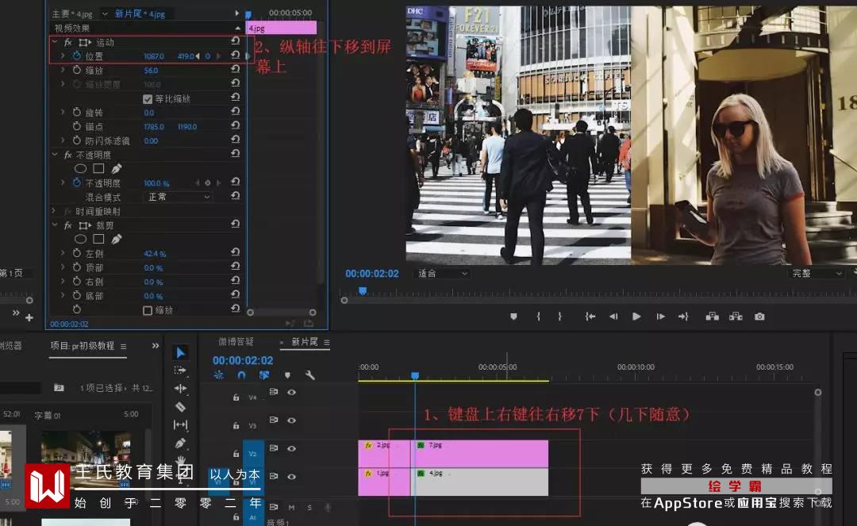Image resolution: width=857 pixels, height=526 pixels.
Task: Click 位置 add keyframe diamond
Action: (207, 56)
